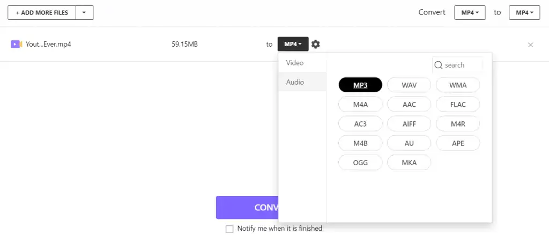Image resolution: width=549 pixels, height=235 pixels.
Task: Toggle the file's MP4 output format dropdown
Action: (x=293, y=44)
